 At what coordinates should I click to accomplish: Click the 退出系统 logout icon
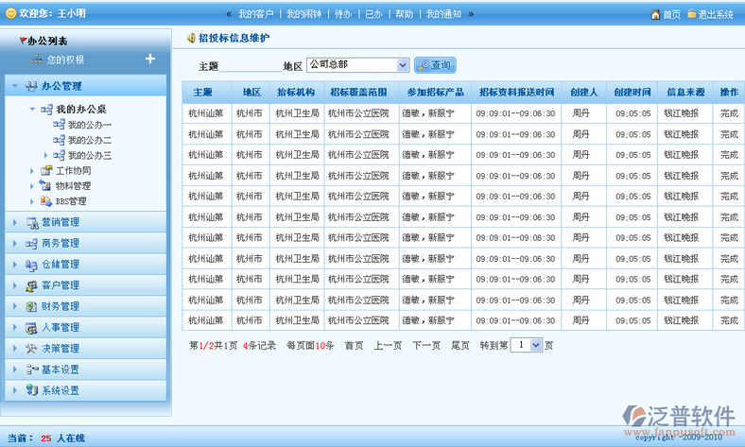click(692, 14)
